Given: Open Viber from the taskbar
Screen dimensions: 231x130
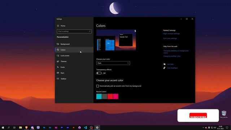Looking at the screenshot, I should pos(38,127).
